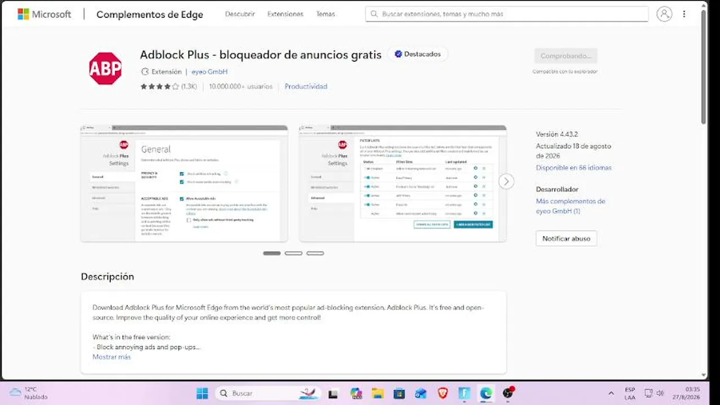The width and height of the screenshot is (720, 405).
Task: Open the light-blue F app taskbar icon
Action: [465, 393]
